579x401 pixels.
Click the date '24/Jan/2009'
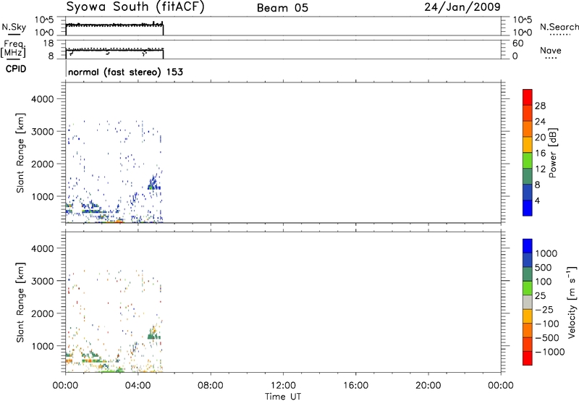click(462, 7)
